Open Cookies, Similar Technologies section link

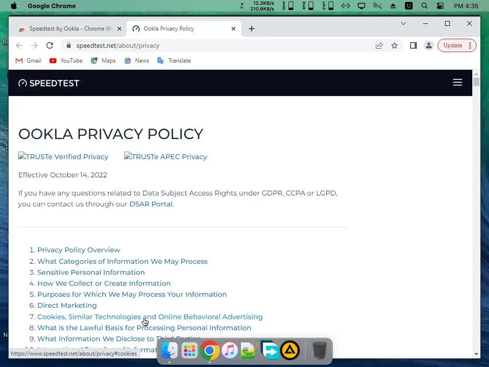(150, 317)
